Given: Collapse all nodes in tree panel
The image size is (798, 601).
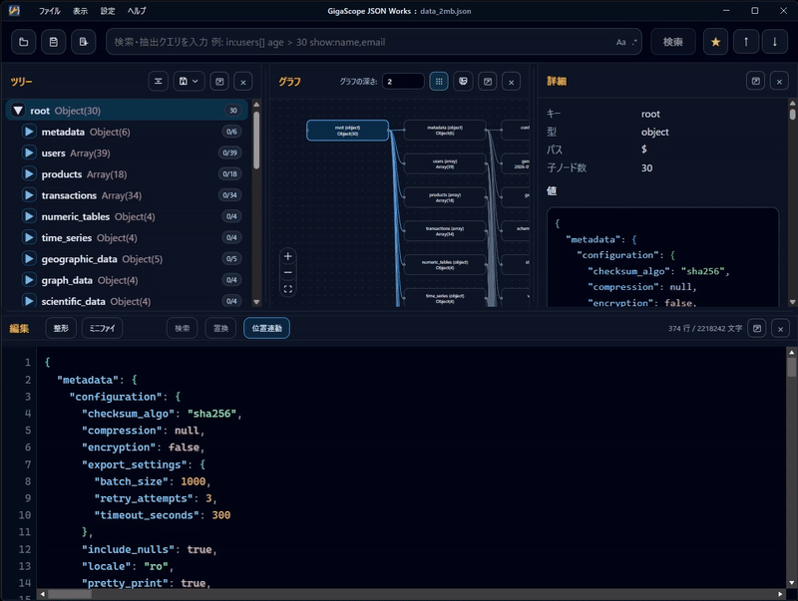Looking at the screenshot, I should click(x=159, y=82).
